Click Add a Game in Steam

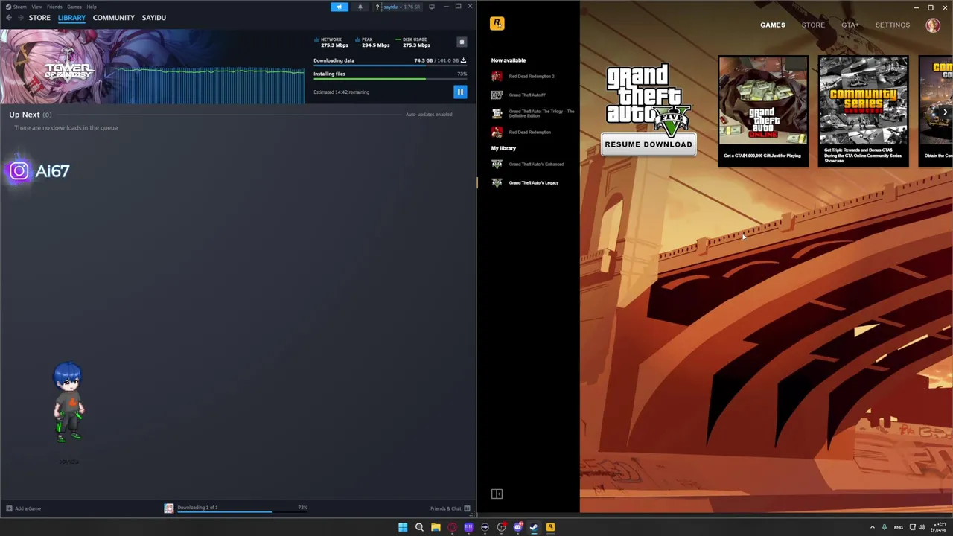click(23, 508)
